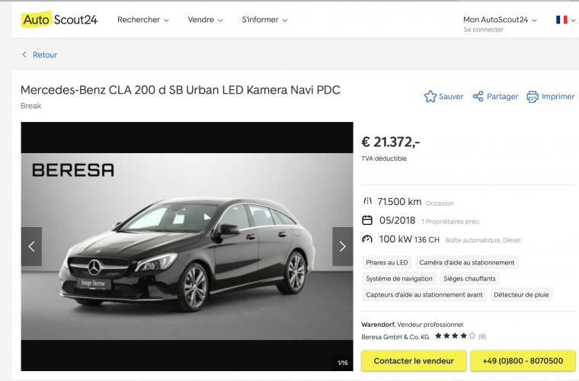Screen dimensions: 579x381
Task: Click the 100 kW 136 CH value
Action: [x=409, y=239]
